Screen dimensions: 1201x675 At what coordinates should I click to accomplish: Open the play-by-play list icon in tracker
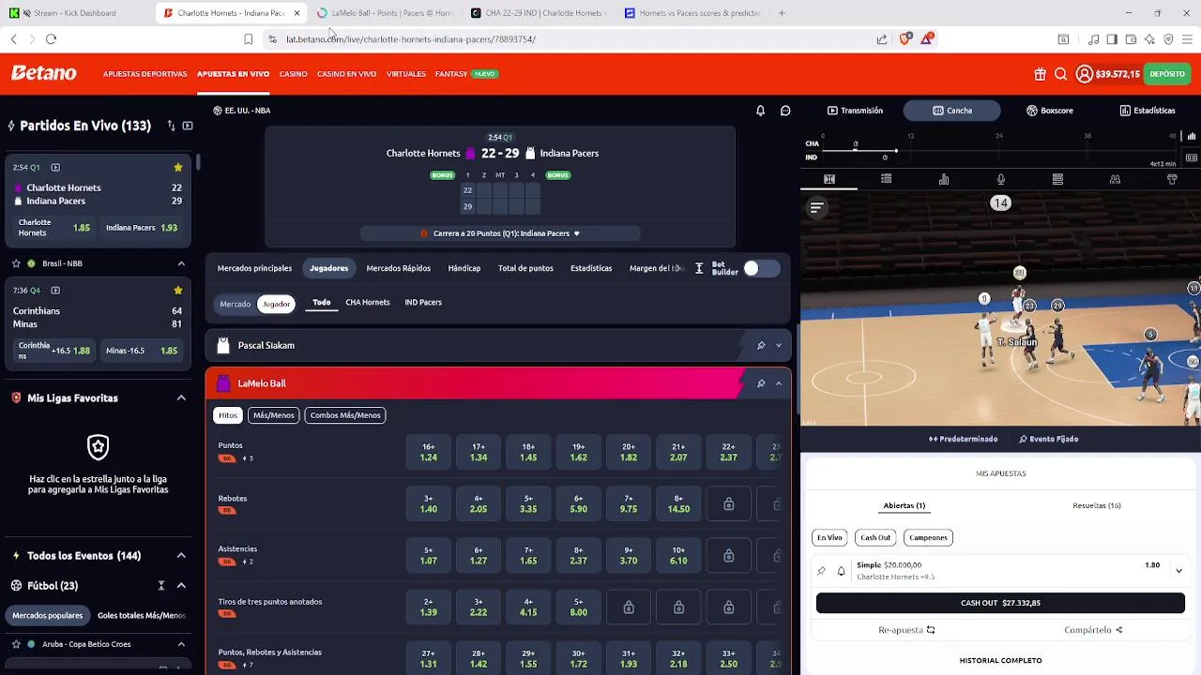(x=886, y=179)
